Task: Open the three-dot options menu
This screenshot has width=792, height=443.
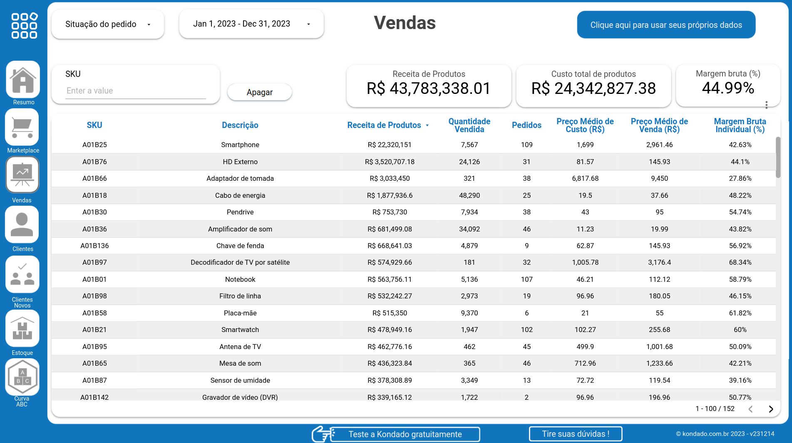Action: click(x=766, y=105)
